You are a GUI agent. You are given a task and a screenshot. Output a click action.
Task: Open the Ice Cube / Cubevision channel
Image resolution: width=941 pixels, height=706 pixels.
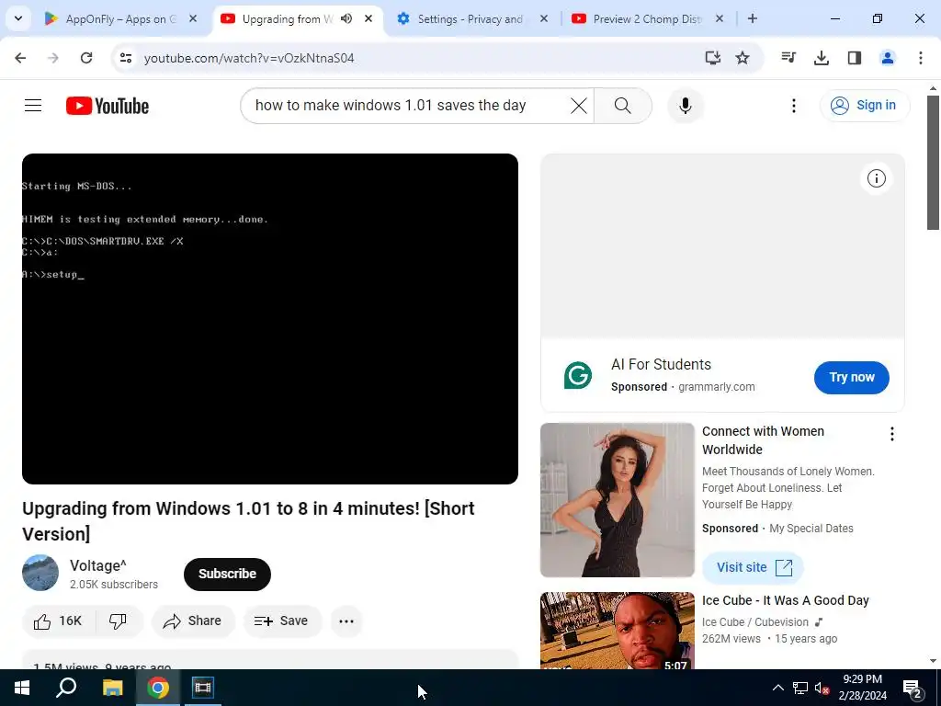pos(755,622)
